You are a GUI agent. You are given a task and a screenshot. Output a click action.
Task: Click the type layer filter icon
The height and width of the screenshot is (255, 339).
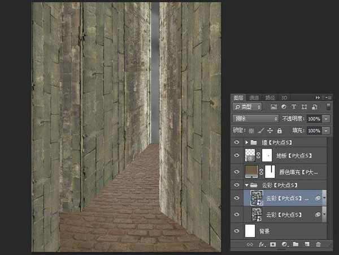click(294, 106)
